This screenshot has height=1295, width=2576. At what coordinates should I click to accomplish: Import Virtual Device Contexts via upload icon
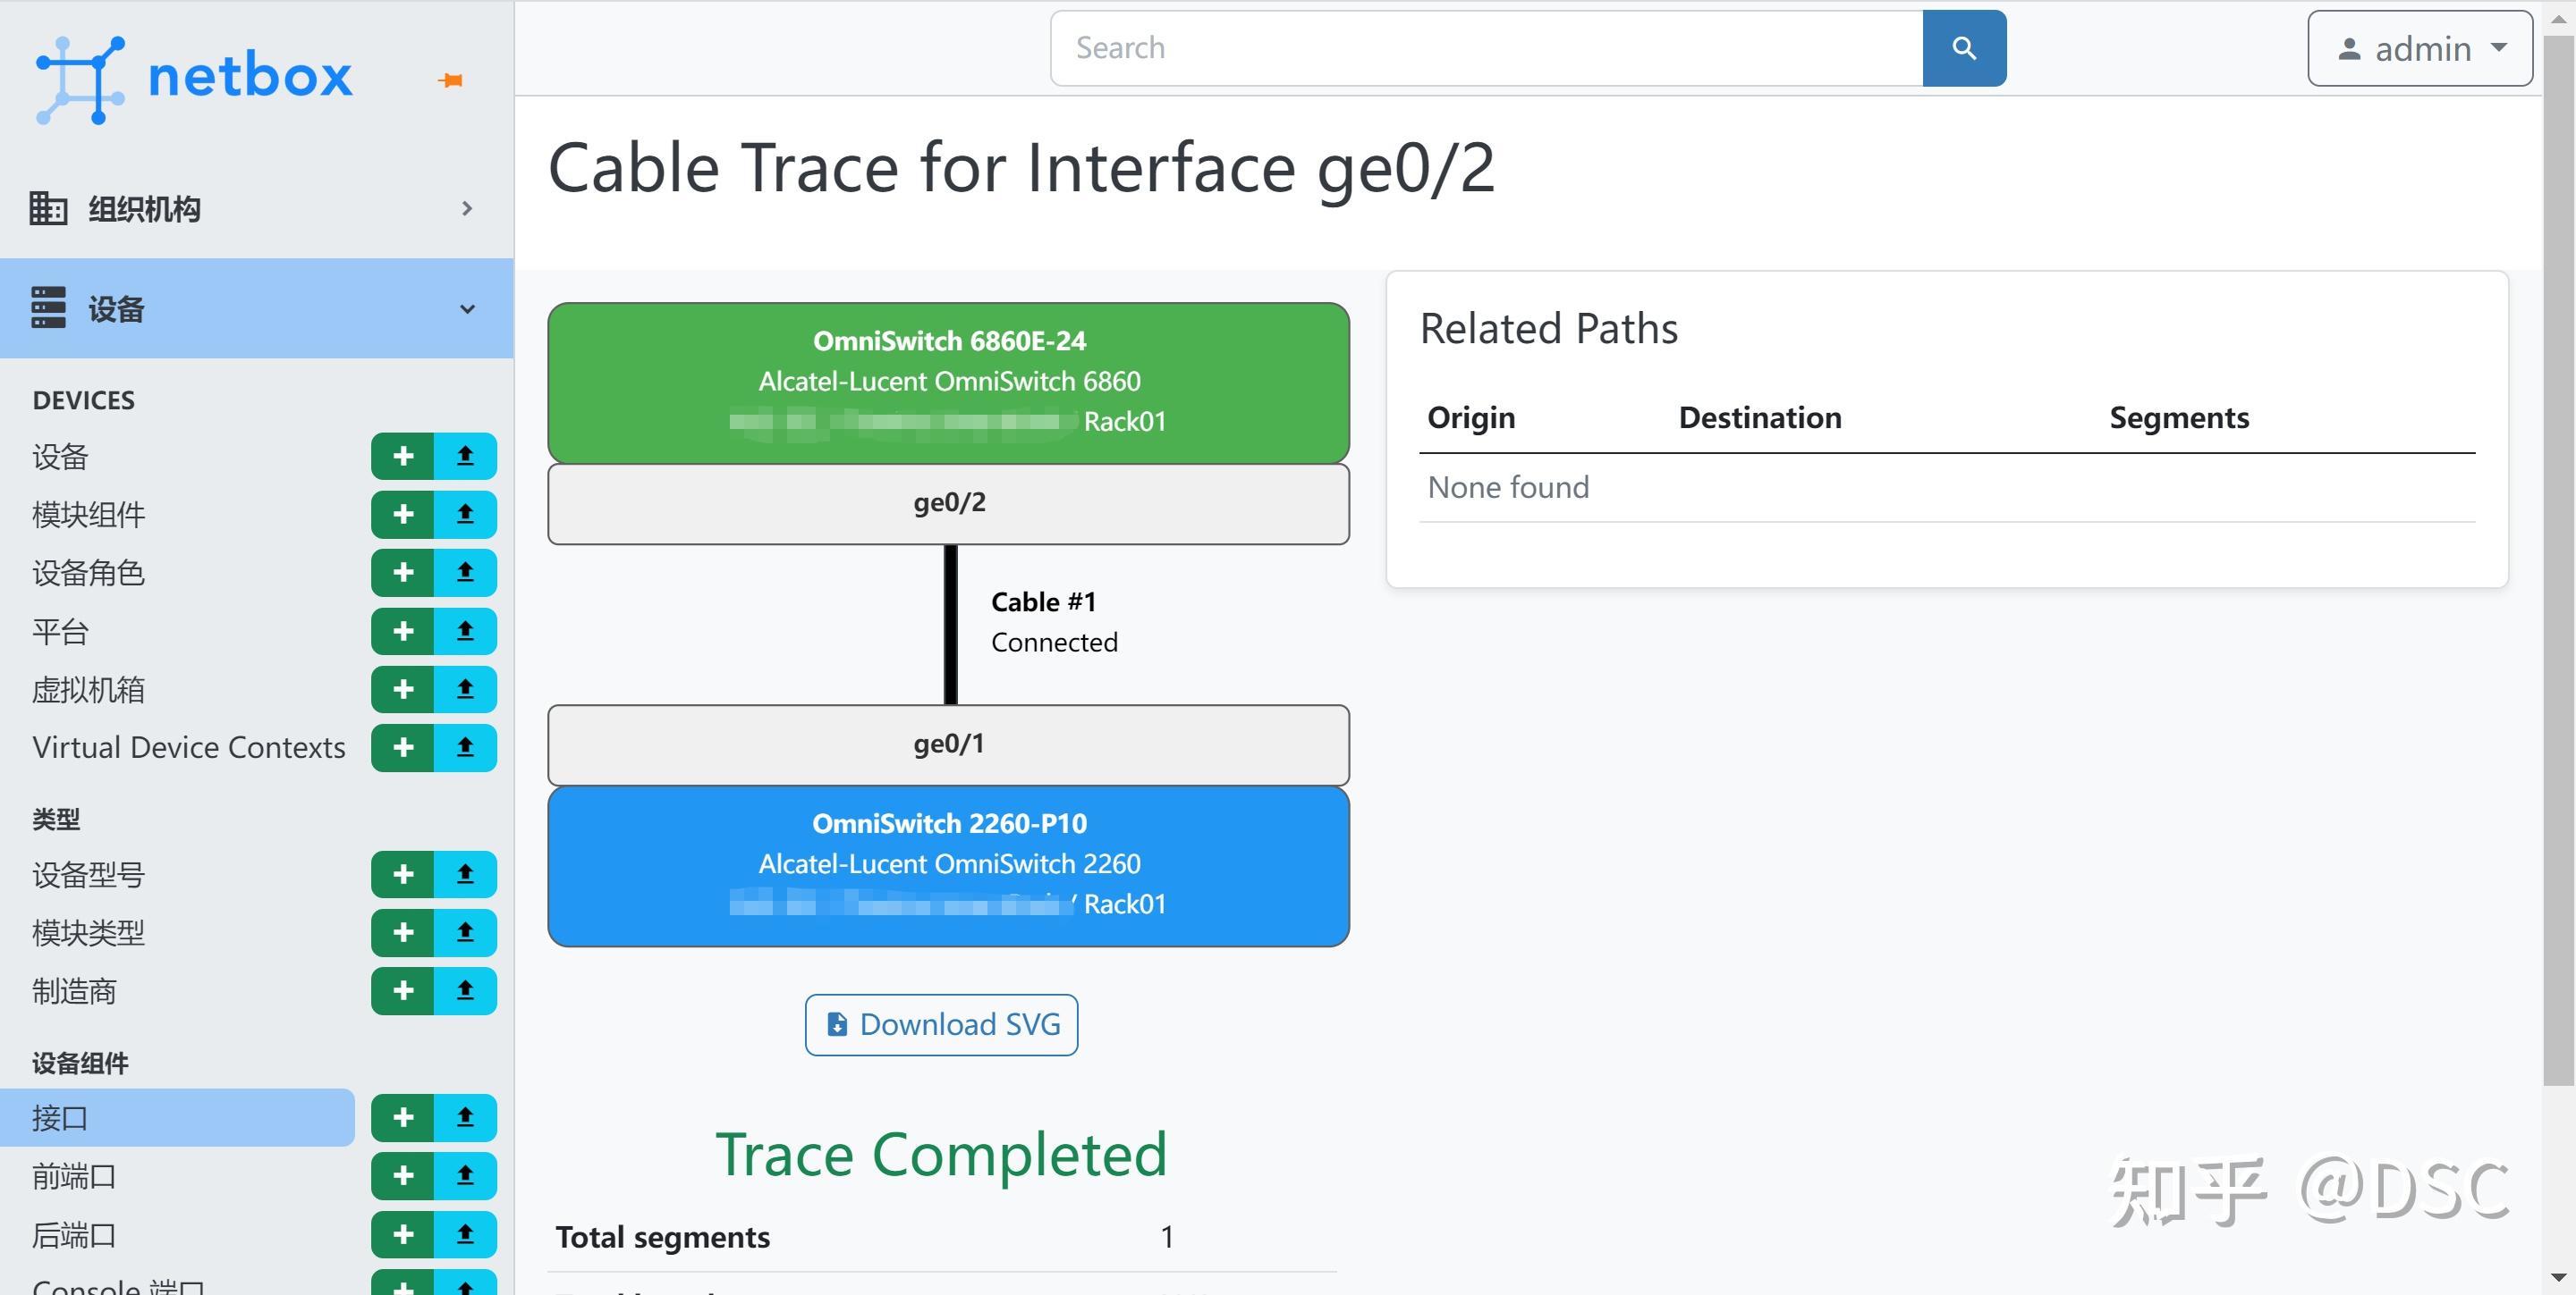(465, 747)
